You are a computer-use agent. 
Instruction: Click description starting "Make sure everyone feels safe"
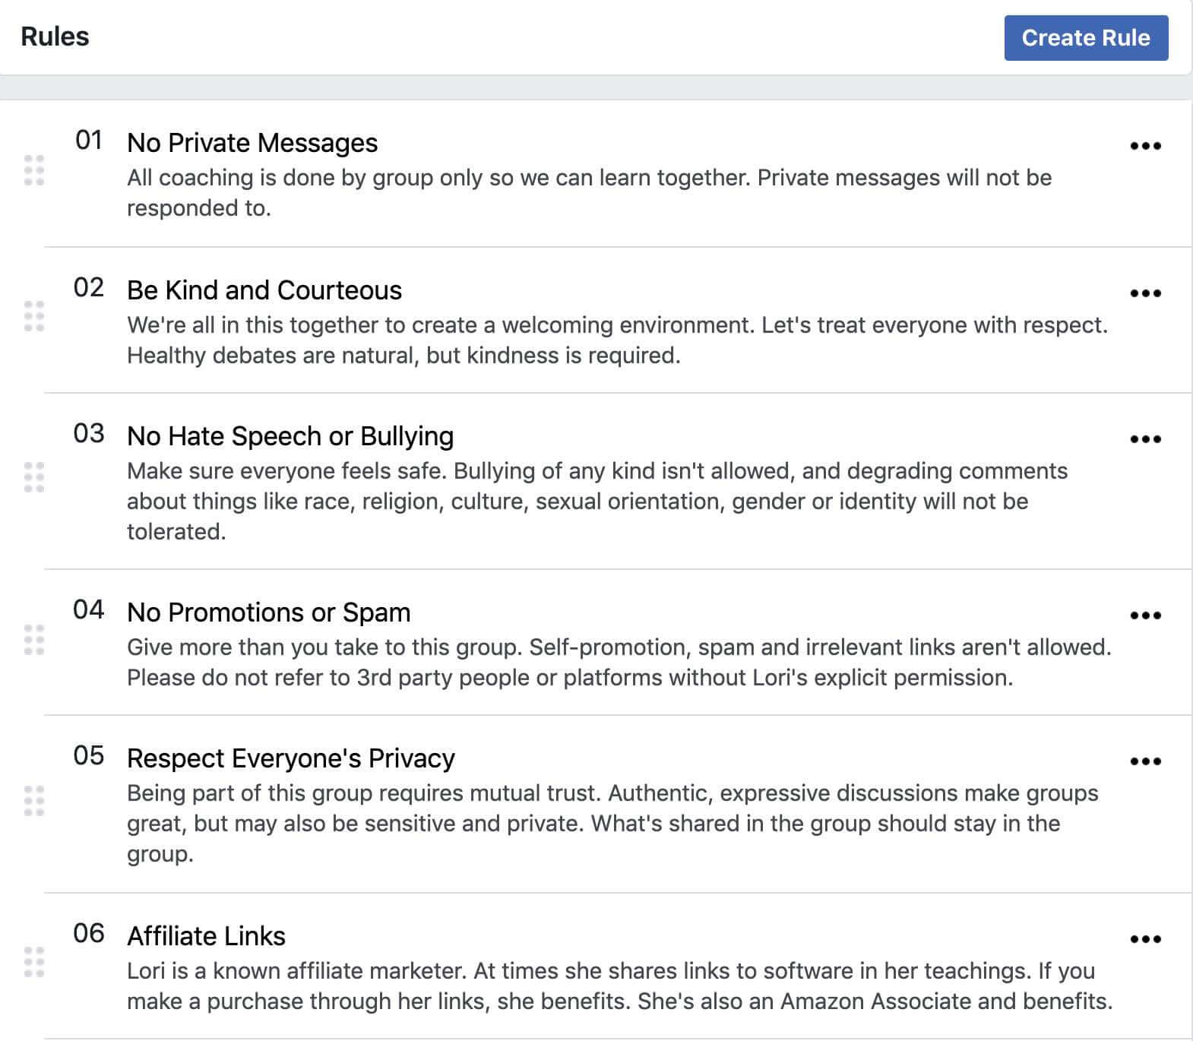pos(597,502)
